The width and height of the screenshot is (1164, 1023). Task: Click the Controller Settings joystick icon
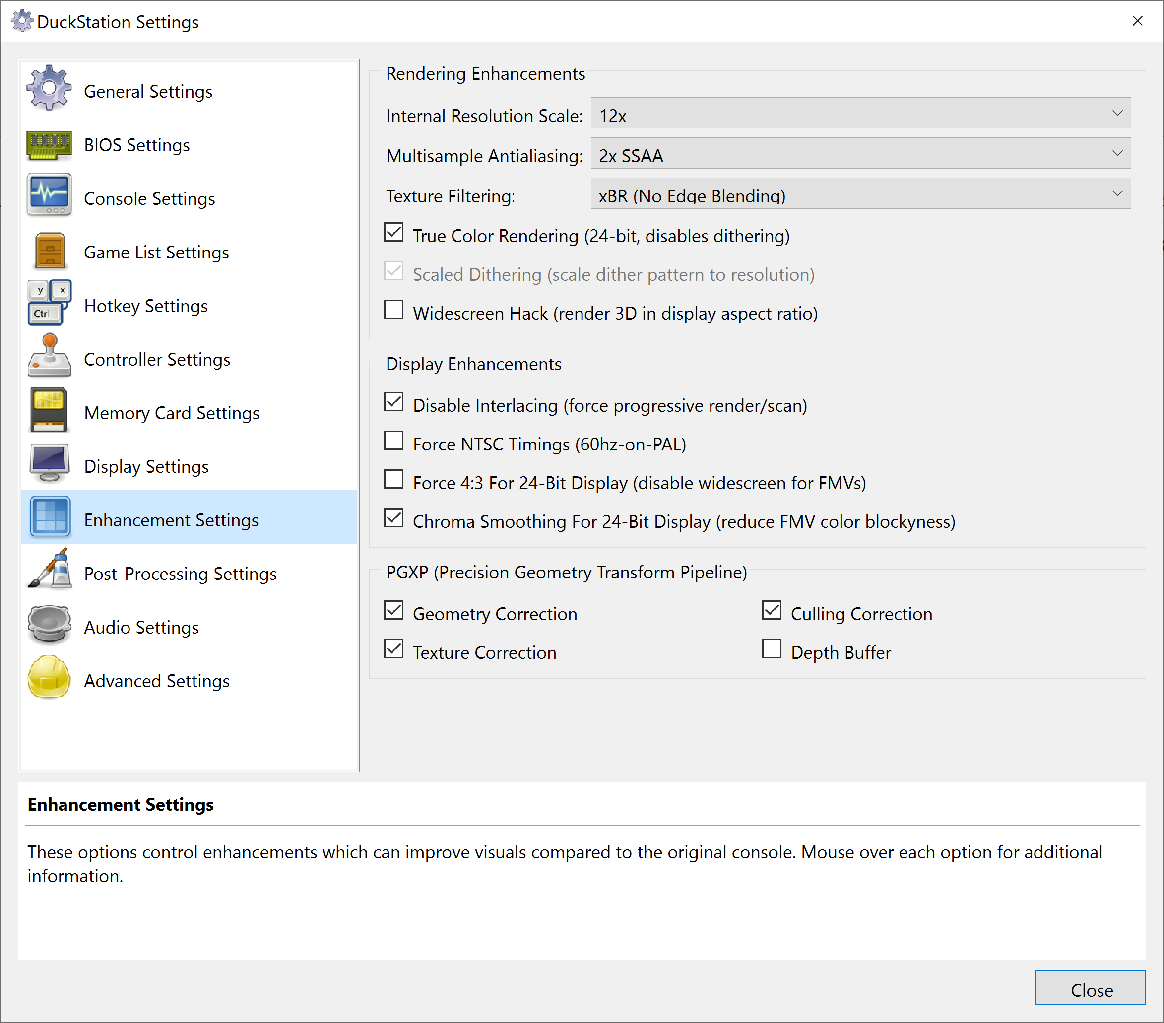tap(49, 356)
